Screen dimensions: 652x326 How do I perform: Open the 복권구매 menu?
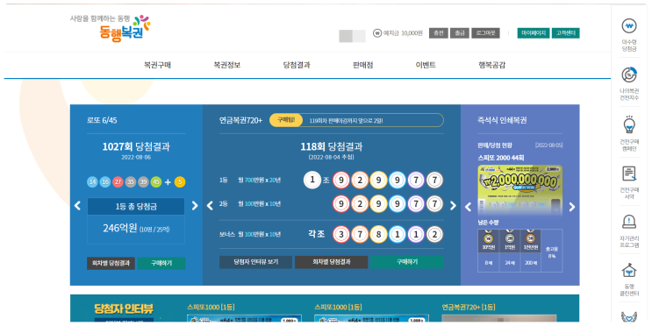point(158,65)
